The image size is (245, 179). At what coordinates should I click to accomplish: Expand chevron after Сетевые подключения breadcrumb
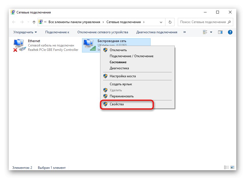144,22
